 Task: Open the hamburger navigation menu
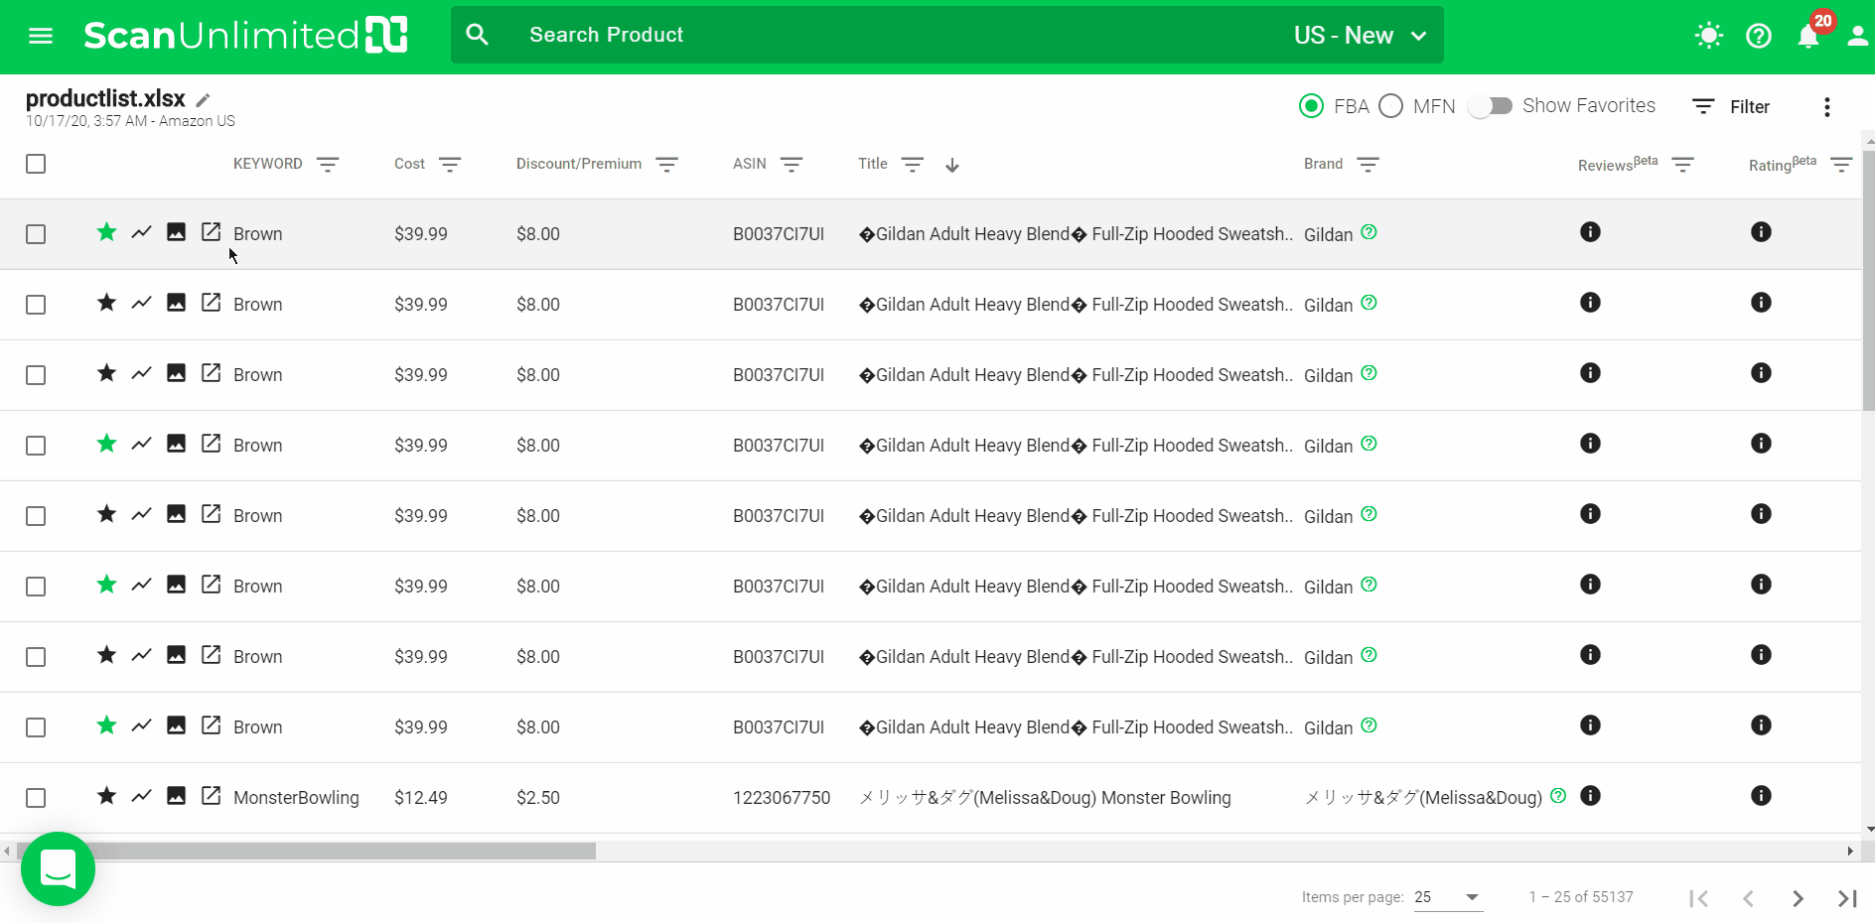41,36
